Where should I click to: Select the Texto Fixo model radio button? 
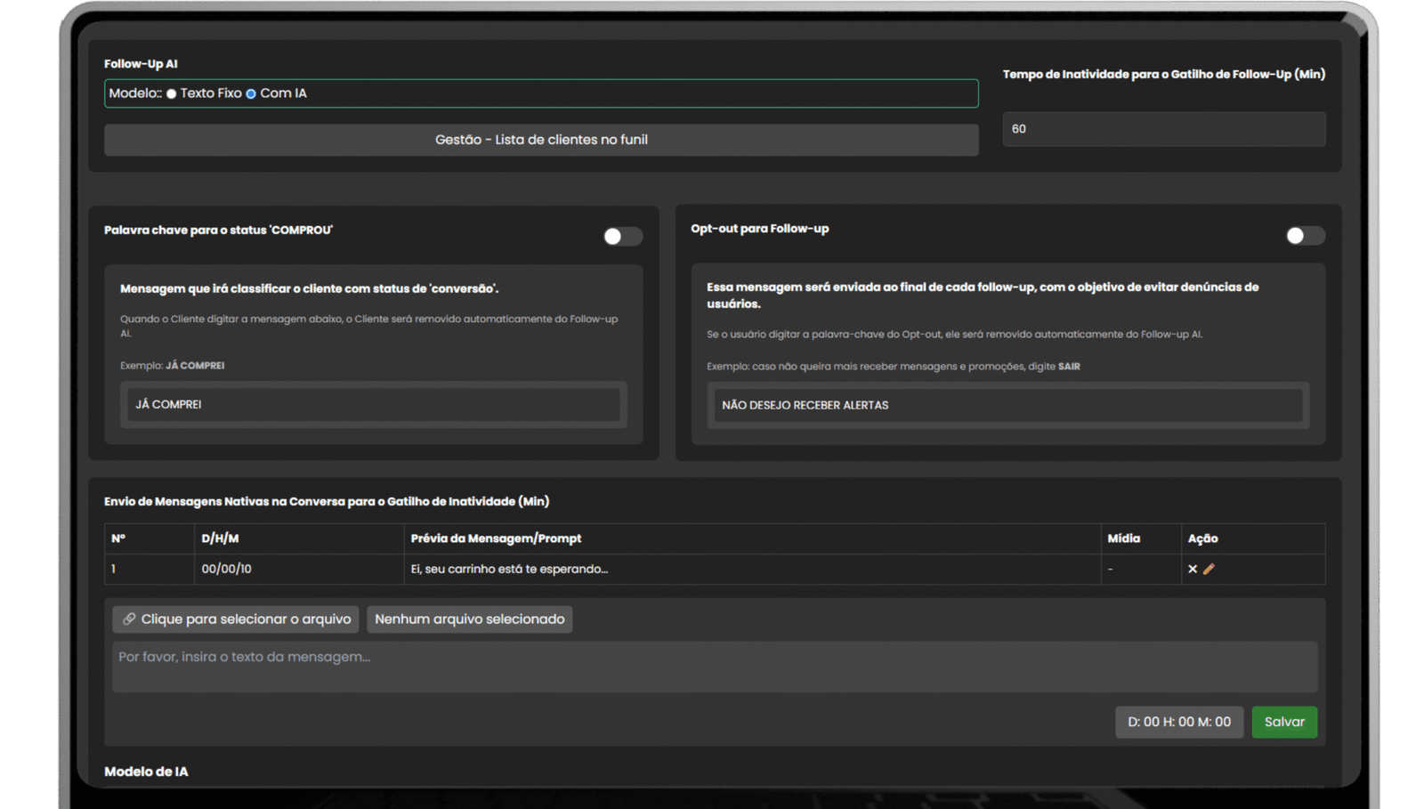(x=172, y=93)
